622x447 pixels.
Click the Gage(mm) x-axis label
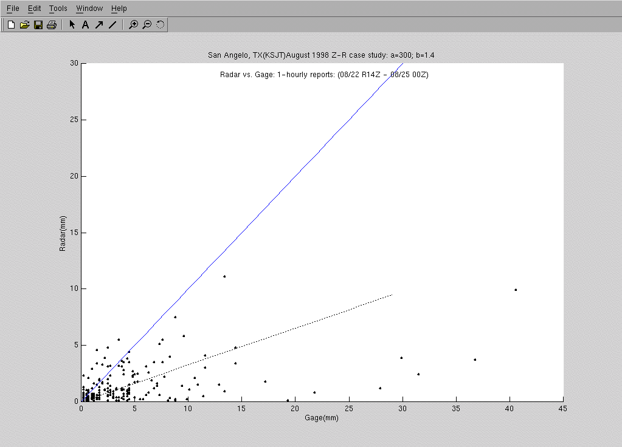point(321,418)
